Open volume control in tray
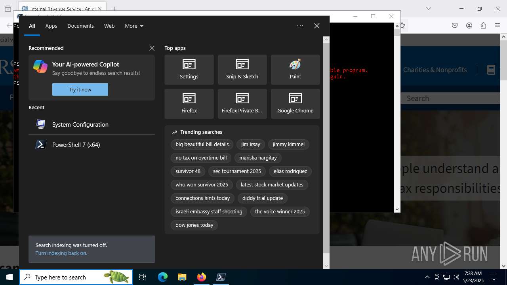The image size is (507, 285). point(456,277)
